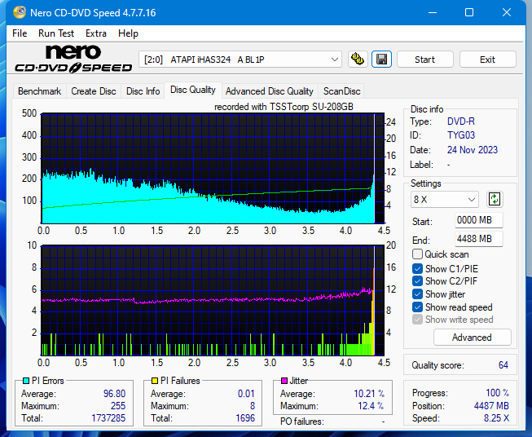Open the File menu
Screen dimensions: 532x437
click(20, 33)
